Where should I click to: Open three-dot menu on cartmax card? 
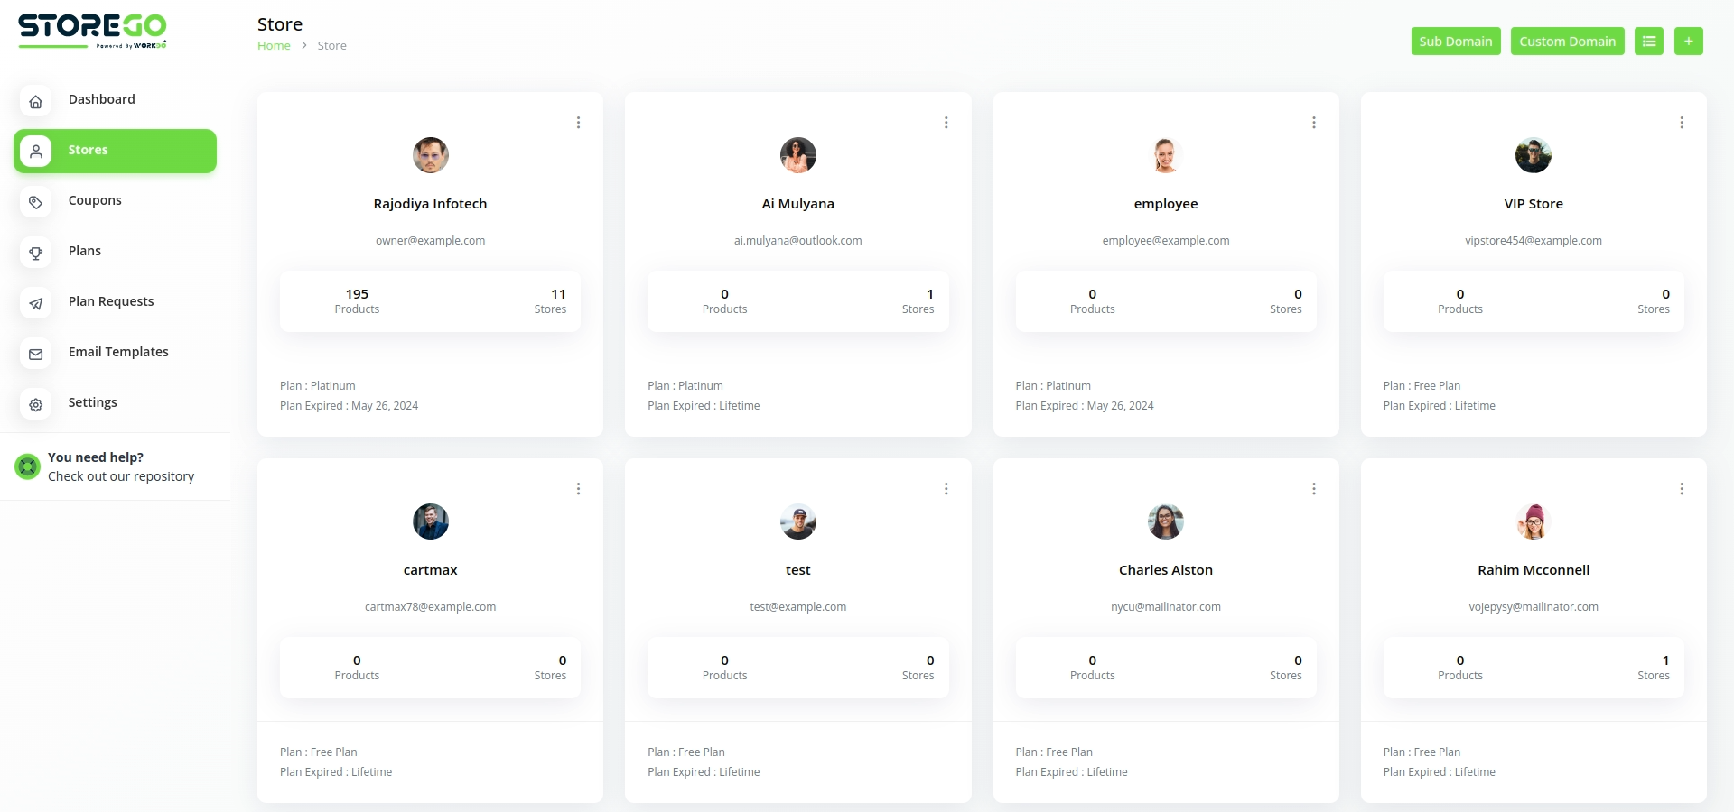[x=578, y=489]
